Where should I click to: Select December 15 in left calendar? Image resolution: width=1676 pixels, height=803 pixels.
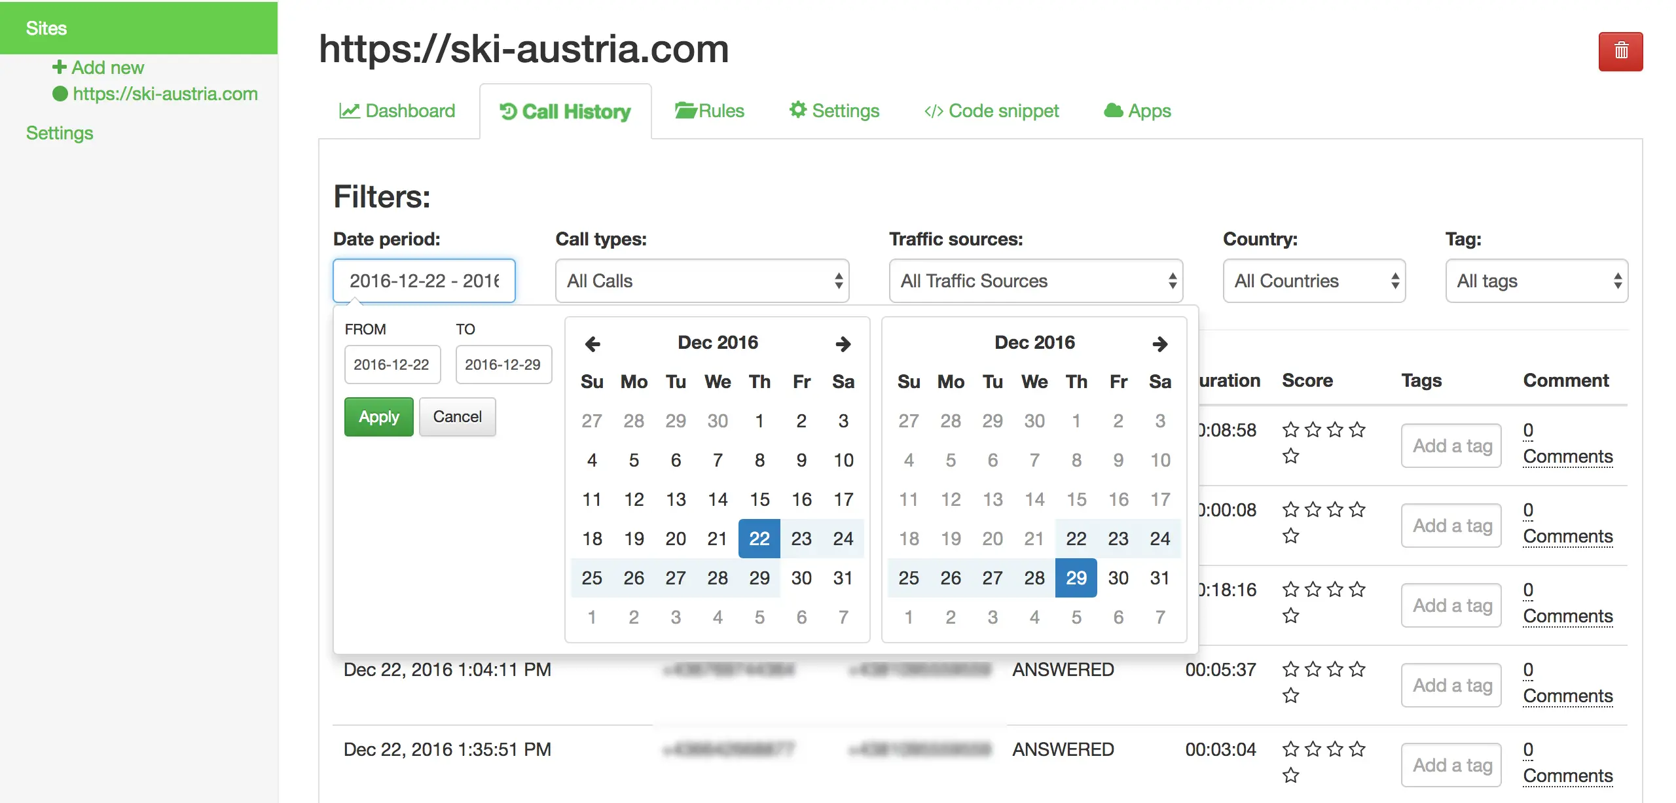tap(759, 499)
